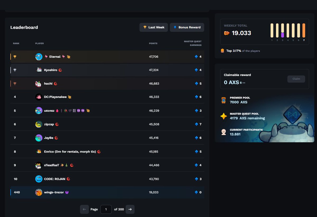Toggle the Last Week leaderboard filter
The height and width of the screenshot is (217, 317).
tap(153, 27)
